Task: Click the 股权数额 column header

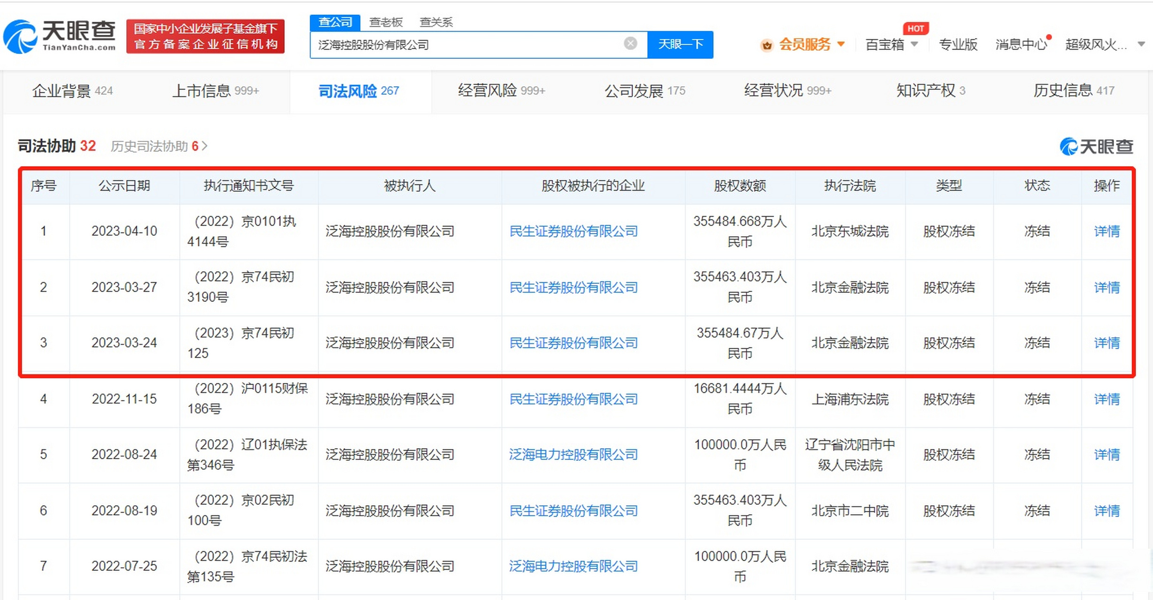Action: [740, 186]
